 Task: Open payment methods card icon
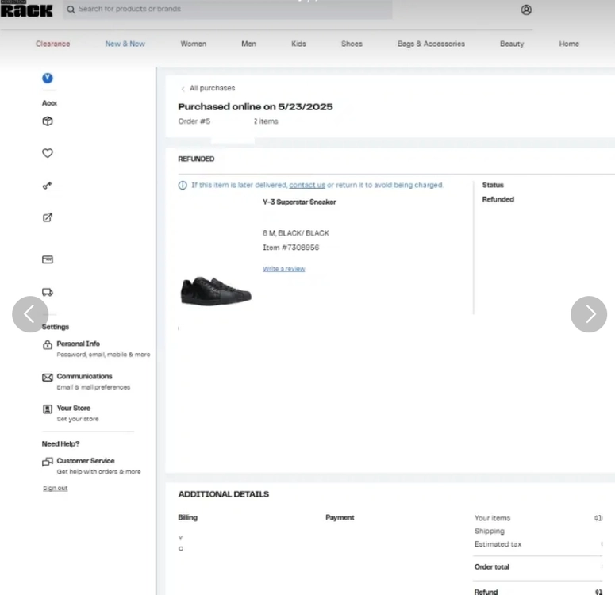coord(48,259)
